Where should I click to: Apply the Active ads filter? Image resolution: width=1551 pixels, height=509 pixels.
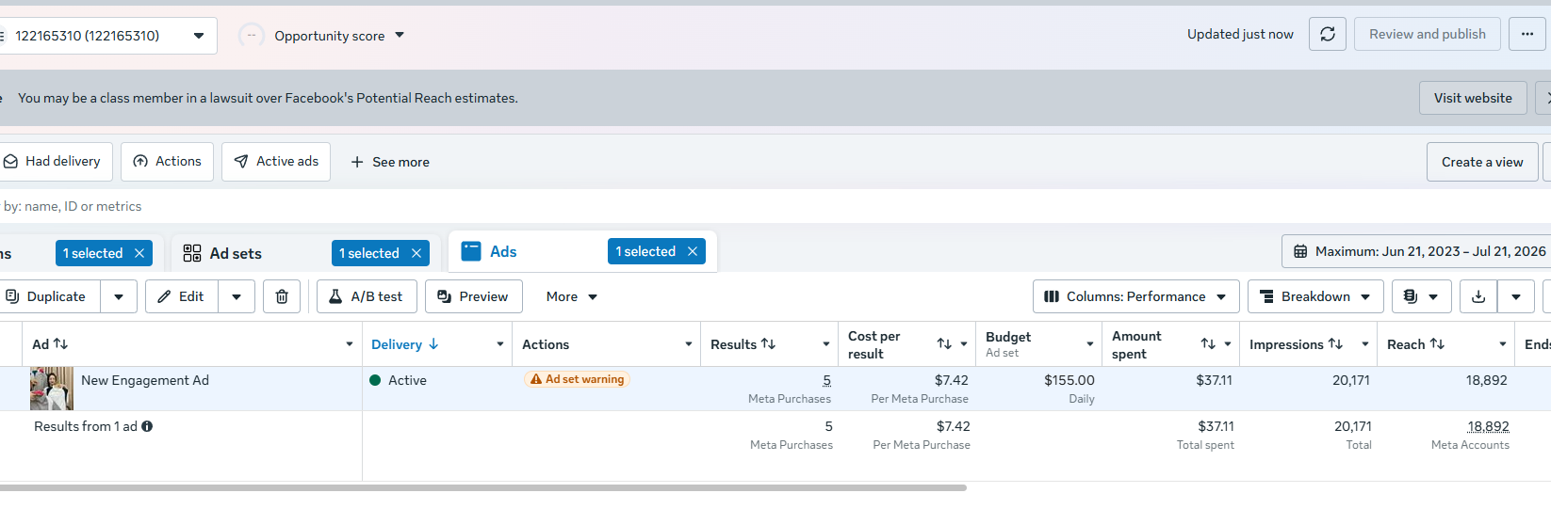coord(276,162)
